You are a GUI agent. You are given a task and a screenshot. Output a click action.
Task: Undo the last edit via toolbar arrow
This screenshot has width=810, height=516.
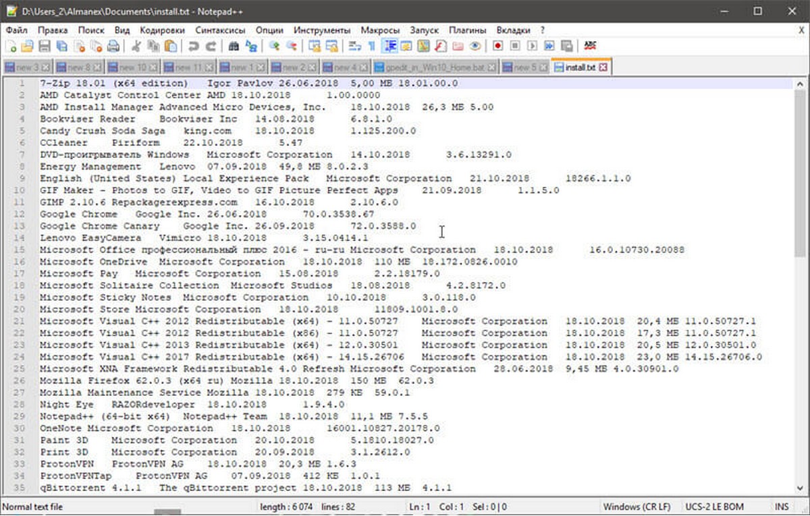[x=194, y=46]
